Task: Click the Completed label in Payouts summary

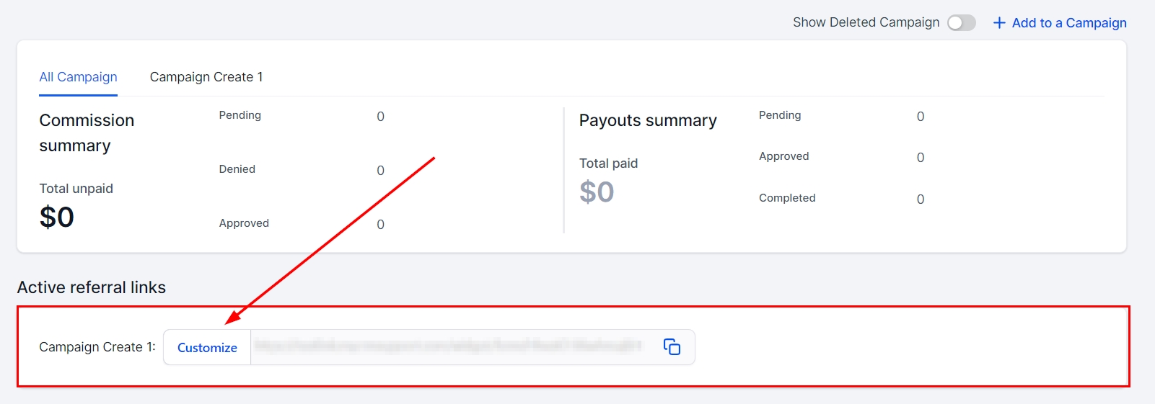Action: (x=787, y=198)
